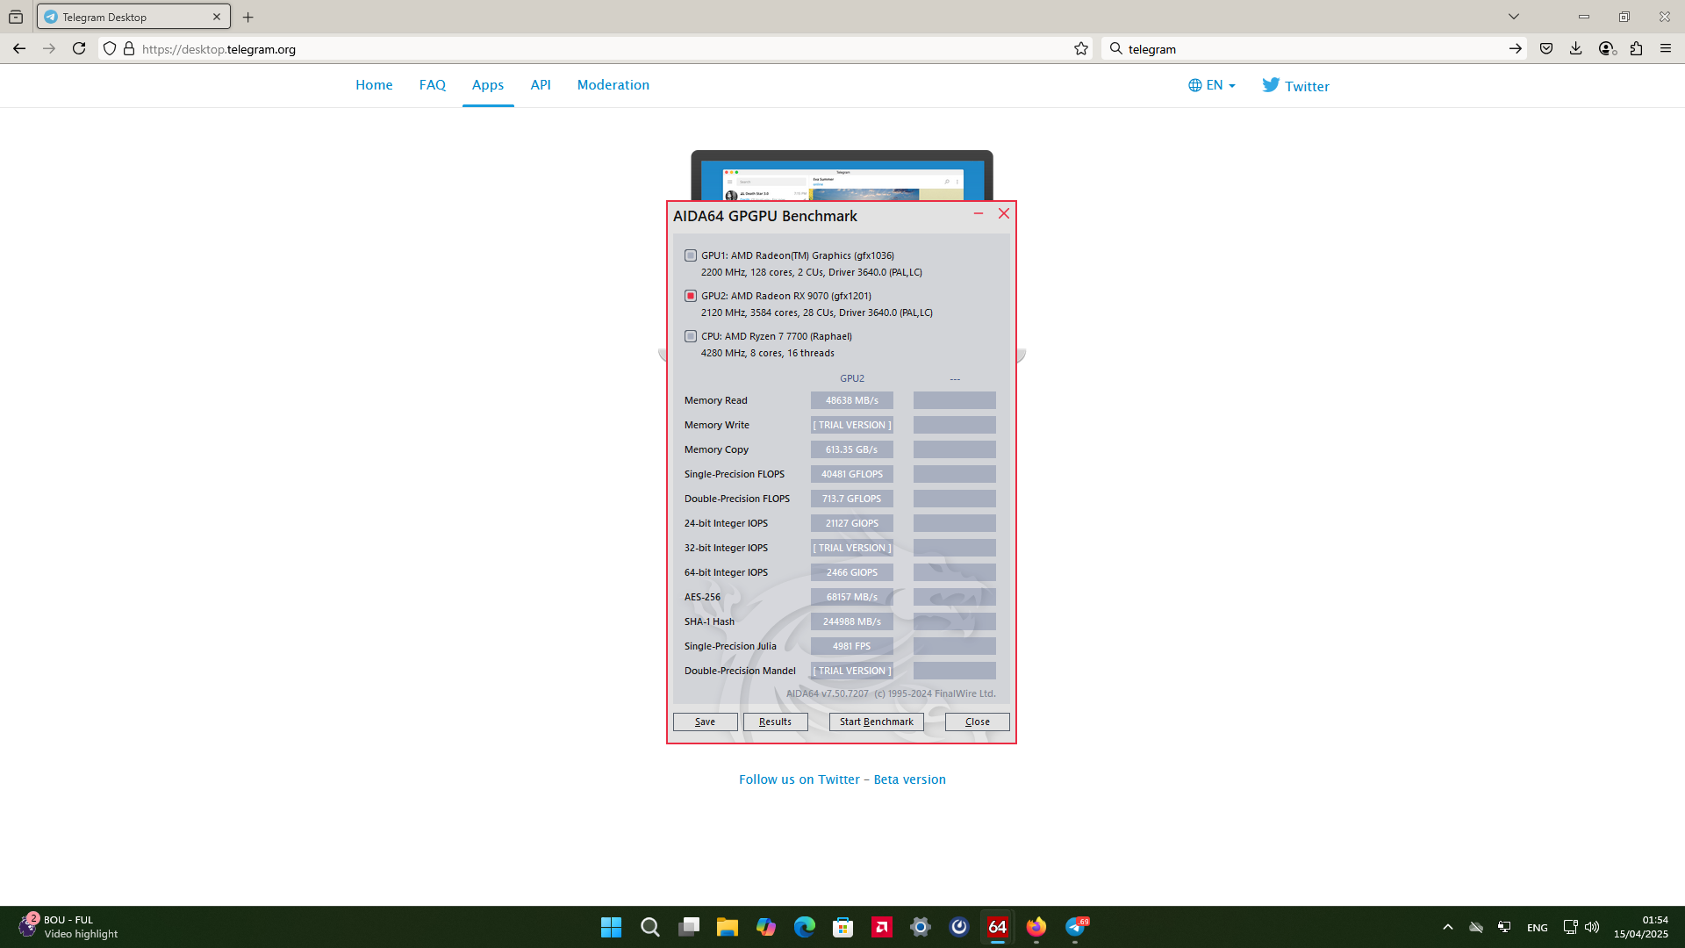Open recent browsing tab icon at top-left

[x=16, y=17]
